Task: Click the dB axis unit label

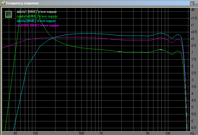Action: (x=193, y=10)
